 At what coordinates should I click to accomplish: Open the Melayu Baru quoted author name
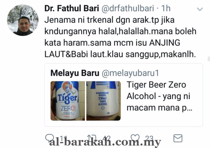(75, 73)
